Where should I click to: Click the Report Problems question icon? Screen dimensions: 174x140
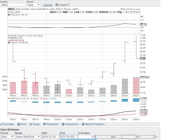point(83,124)
